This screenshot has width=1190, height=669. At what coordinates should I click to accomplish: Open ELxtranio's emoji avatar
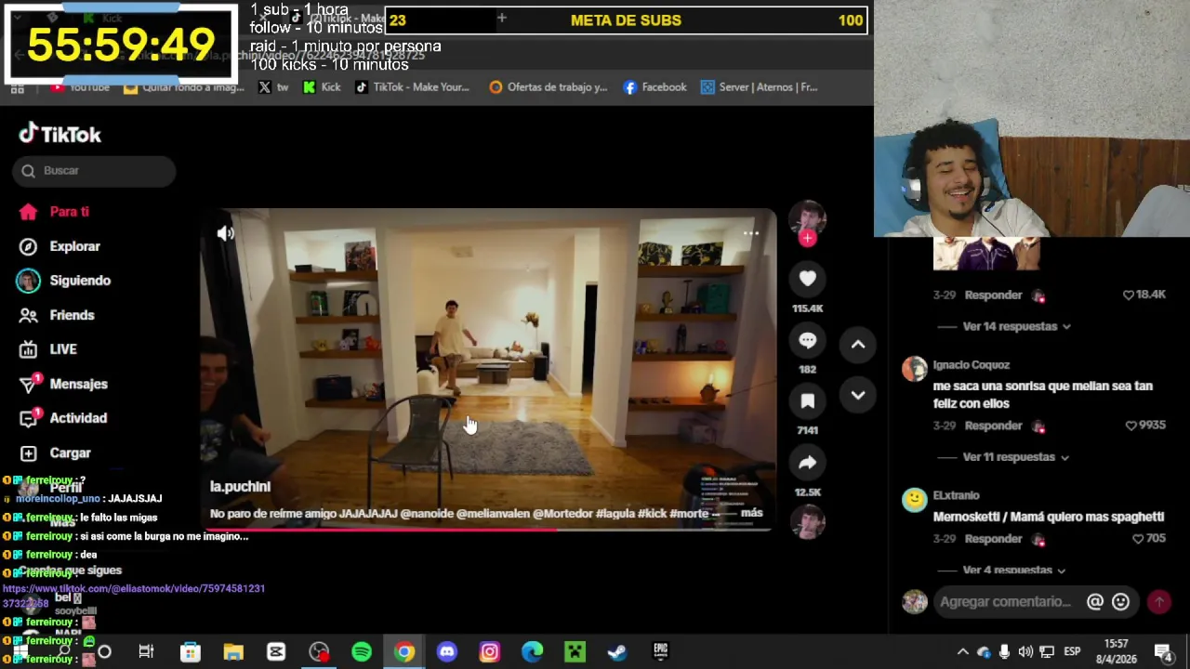point(915,500)
